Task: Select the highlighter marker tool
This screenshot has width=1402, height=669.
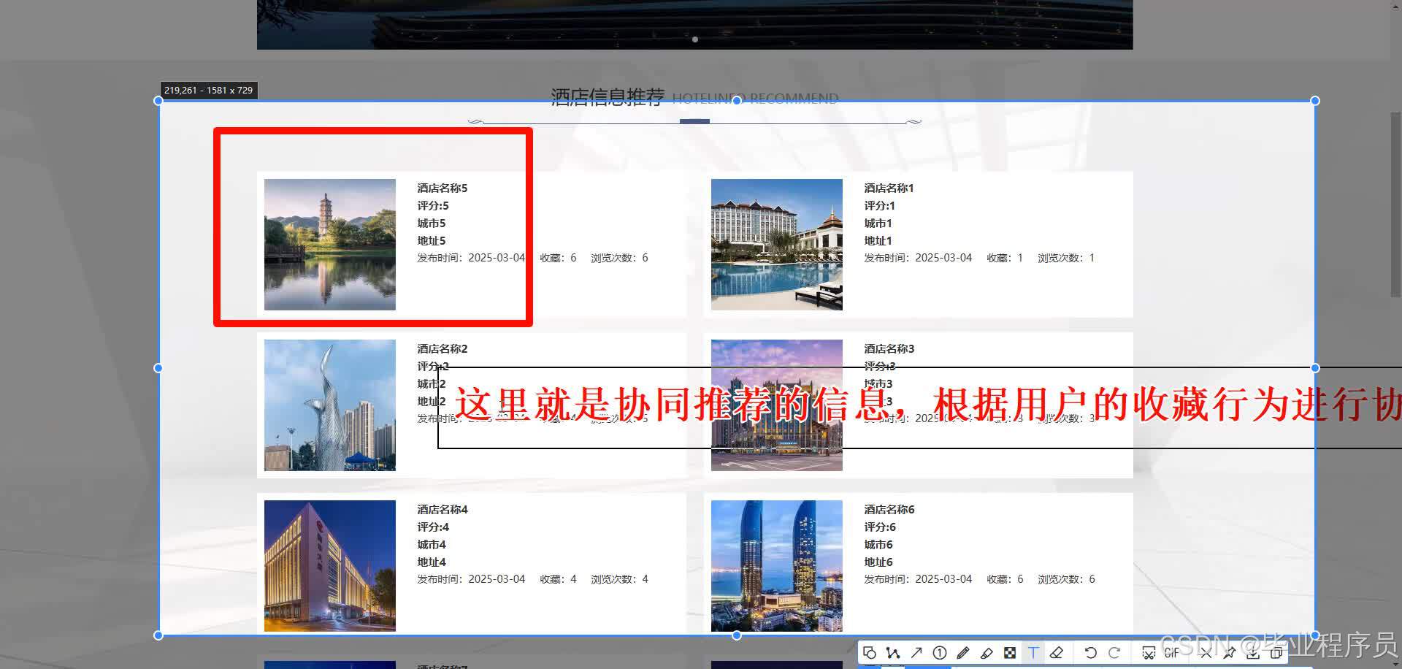Action: 987,652
